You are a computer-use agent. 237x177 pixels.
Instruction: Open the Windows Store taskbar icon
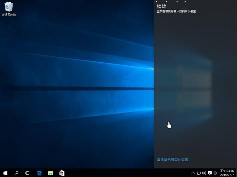(x=62, y=173)
